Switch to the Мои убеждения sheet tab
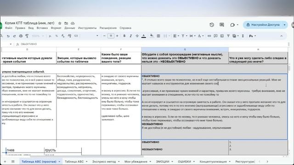Screen dimensions: 294x165 [x=136, y=161]
